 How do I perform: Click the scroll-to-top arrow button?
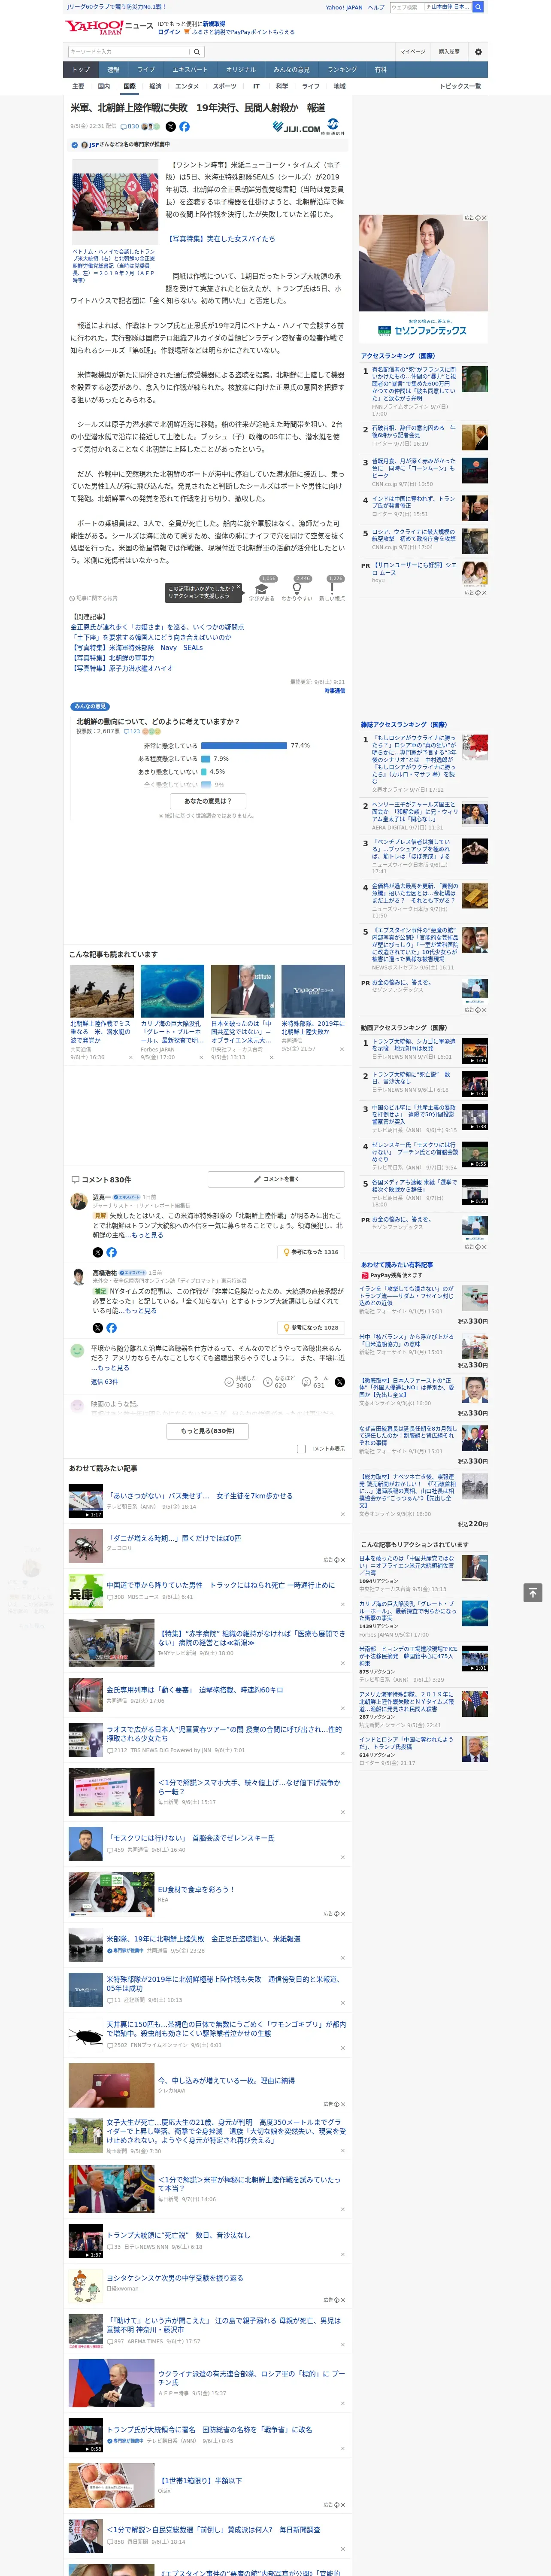tap(533, 1592)
